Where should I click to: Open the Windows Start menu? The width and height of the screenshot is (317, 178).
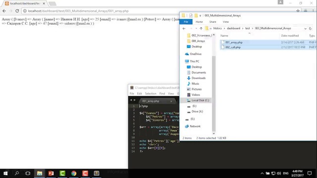(x=5, y=174)
